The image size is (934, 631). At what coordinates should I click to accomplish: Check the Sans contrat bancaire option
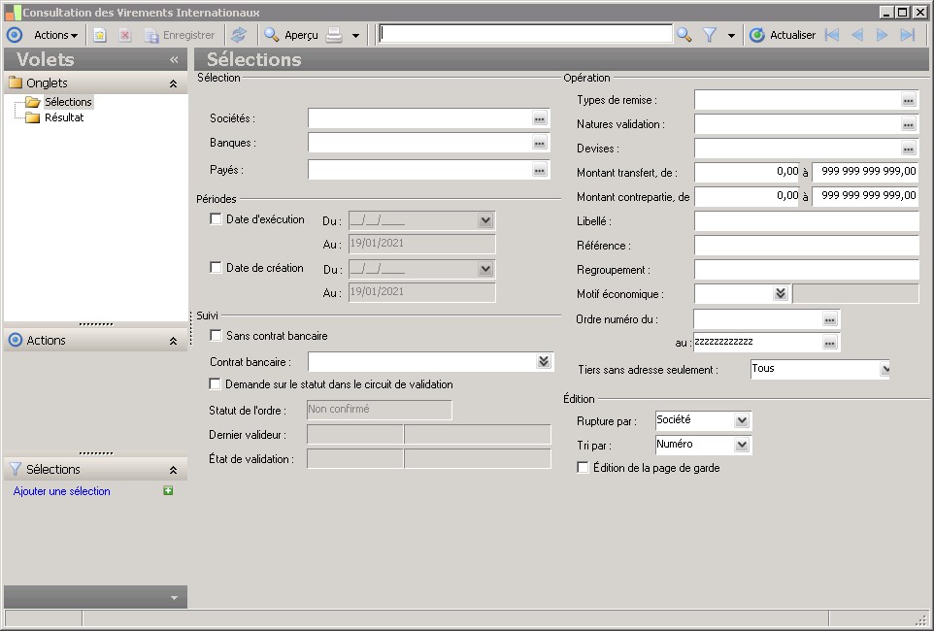[217, 336]
